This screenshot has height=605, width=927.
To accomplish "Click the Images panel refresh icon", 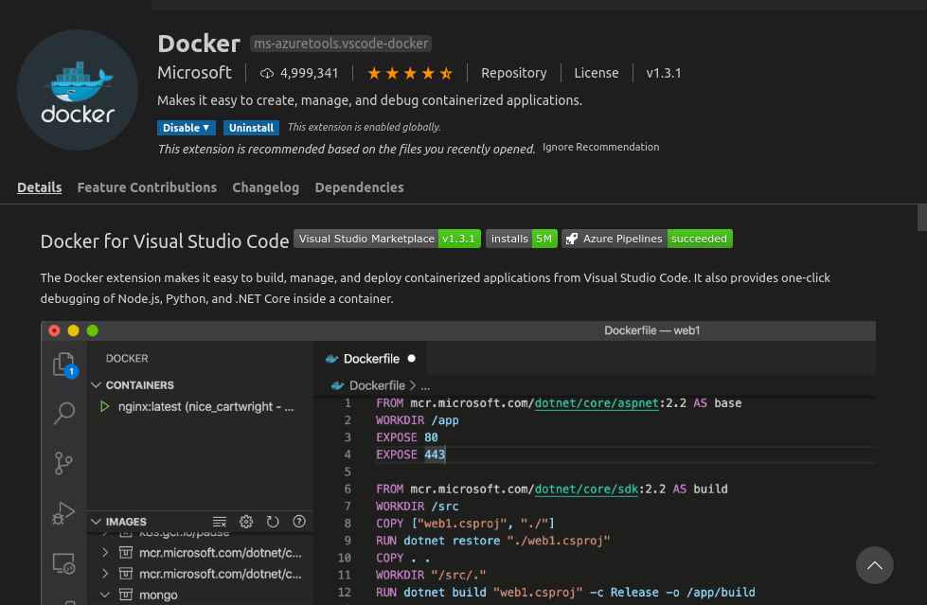I will (x=273, y=522).
